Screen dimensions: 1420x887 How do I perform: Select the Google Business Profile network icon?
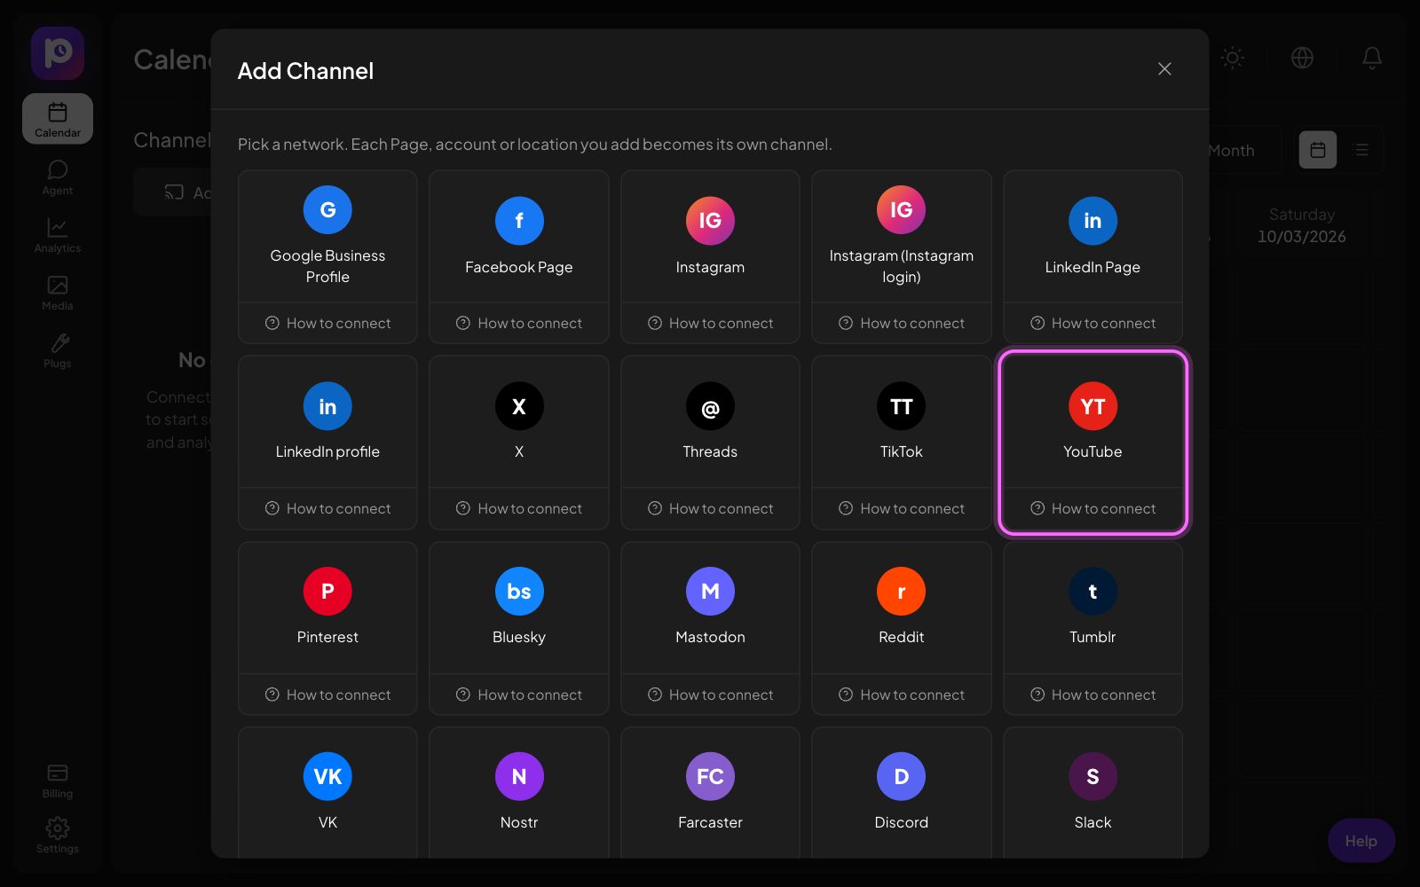coord(327,210)
